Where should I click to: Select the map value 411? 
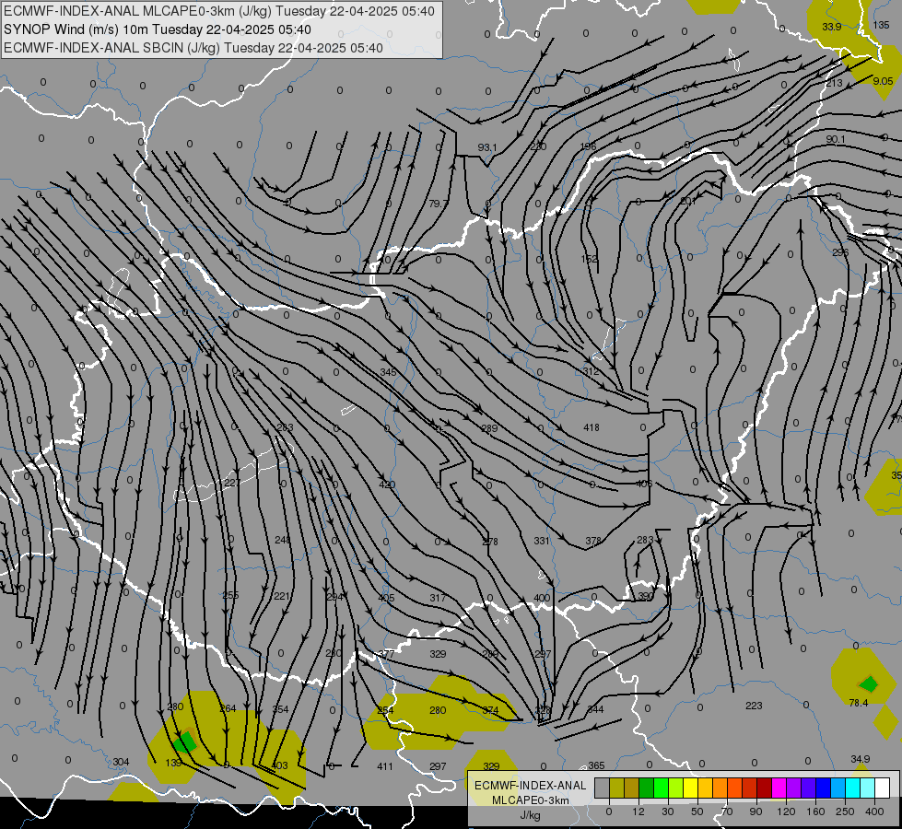coord(385,766)
